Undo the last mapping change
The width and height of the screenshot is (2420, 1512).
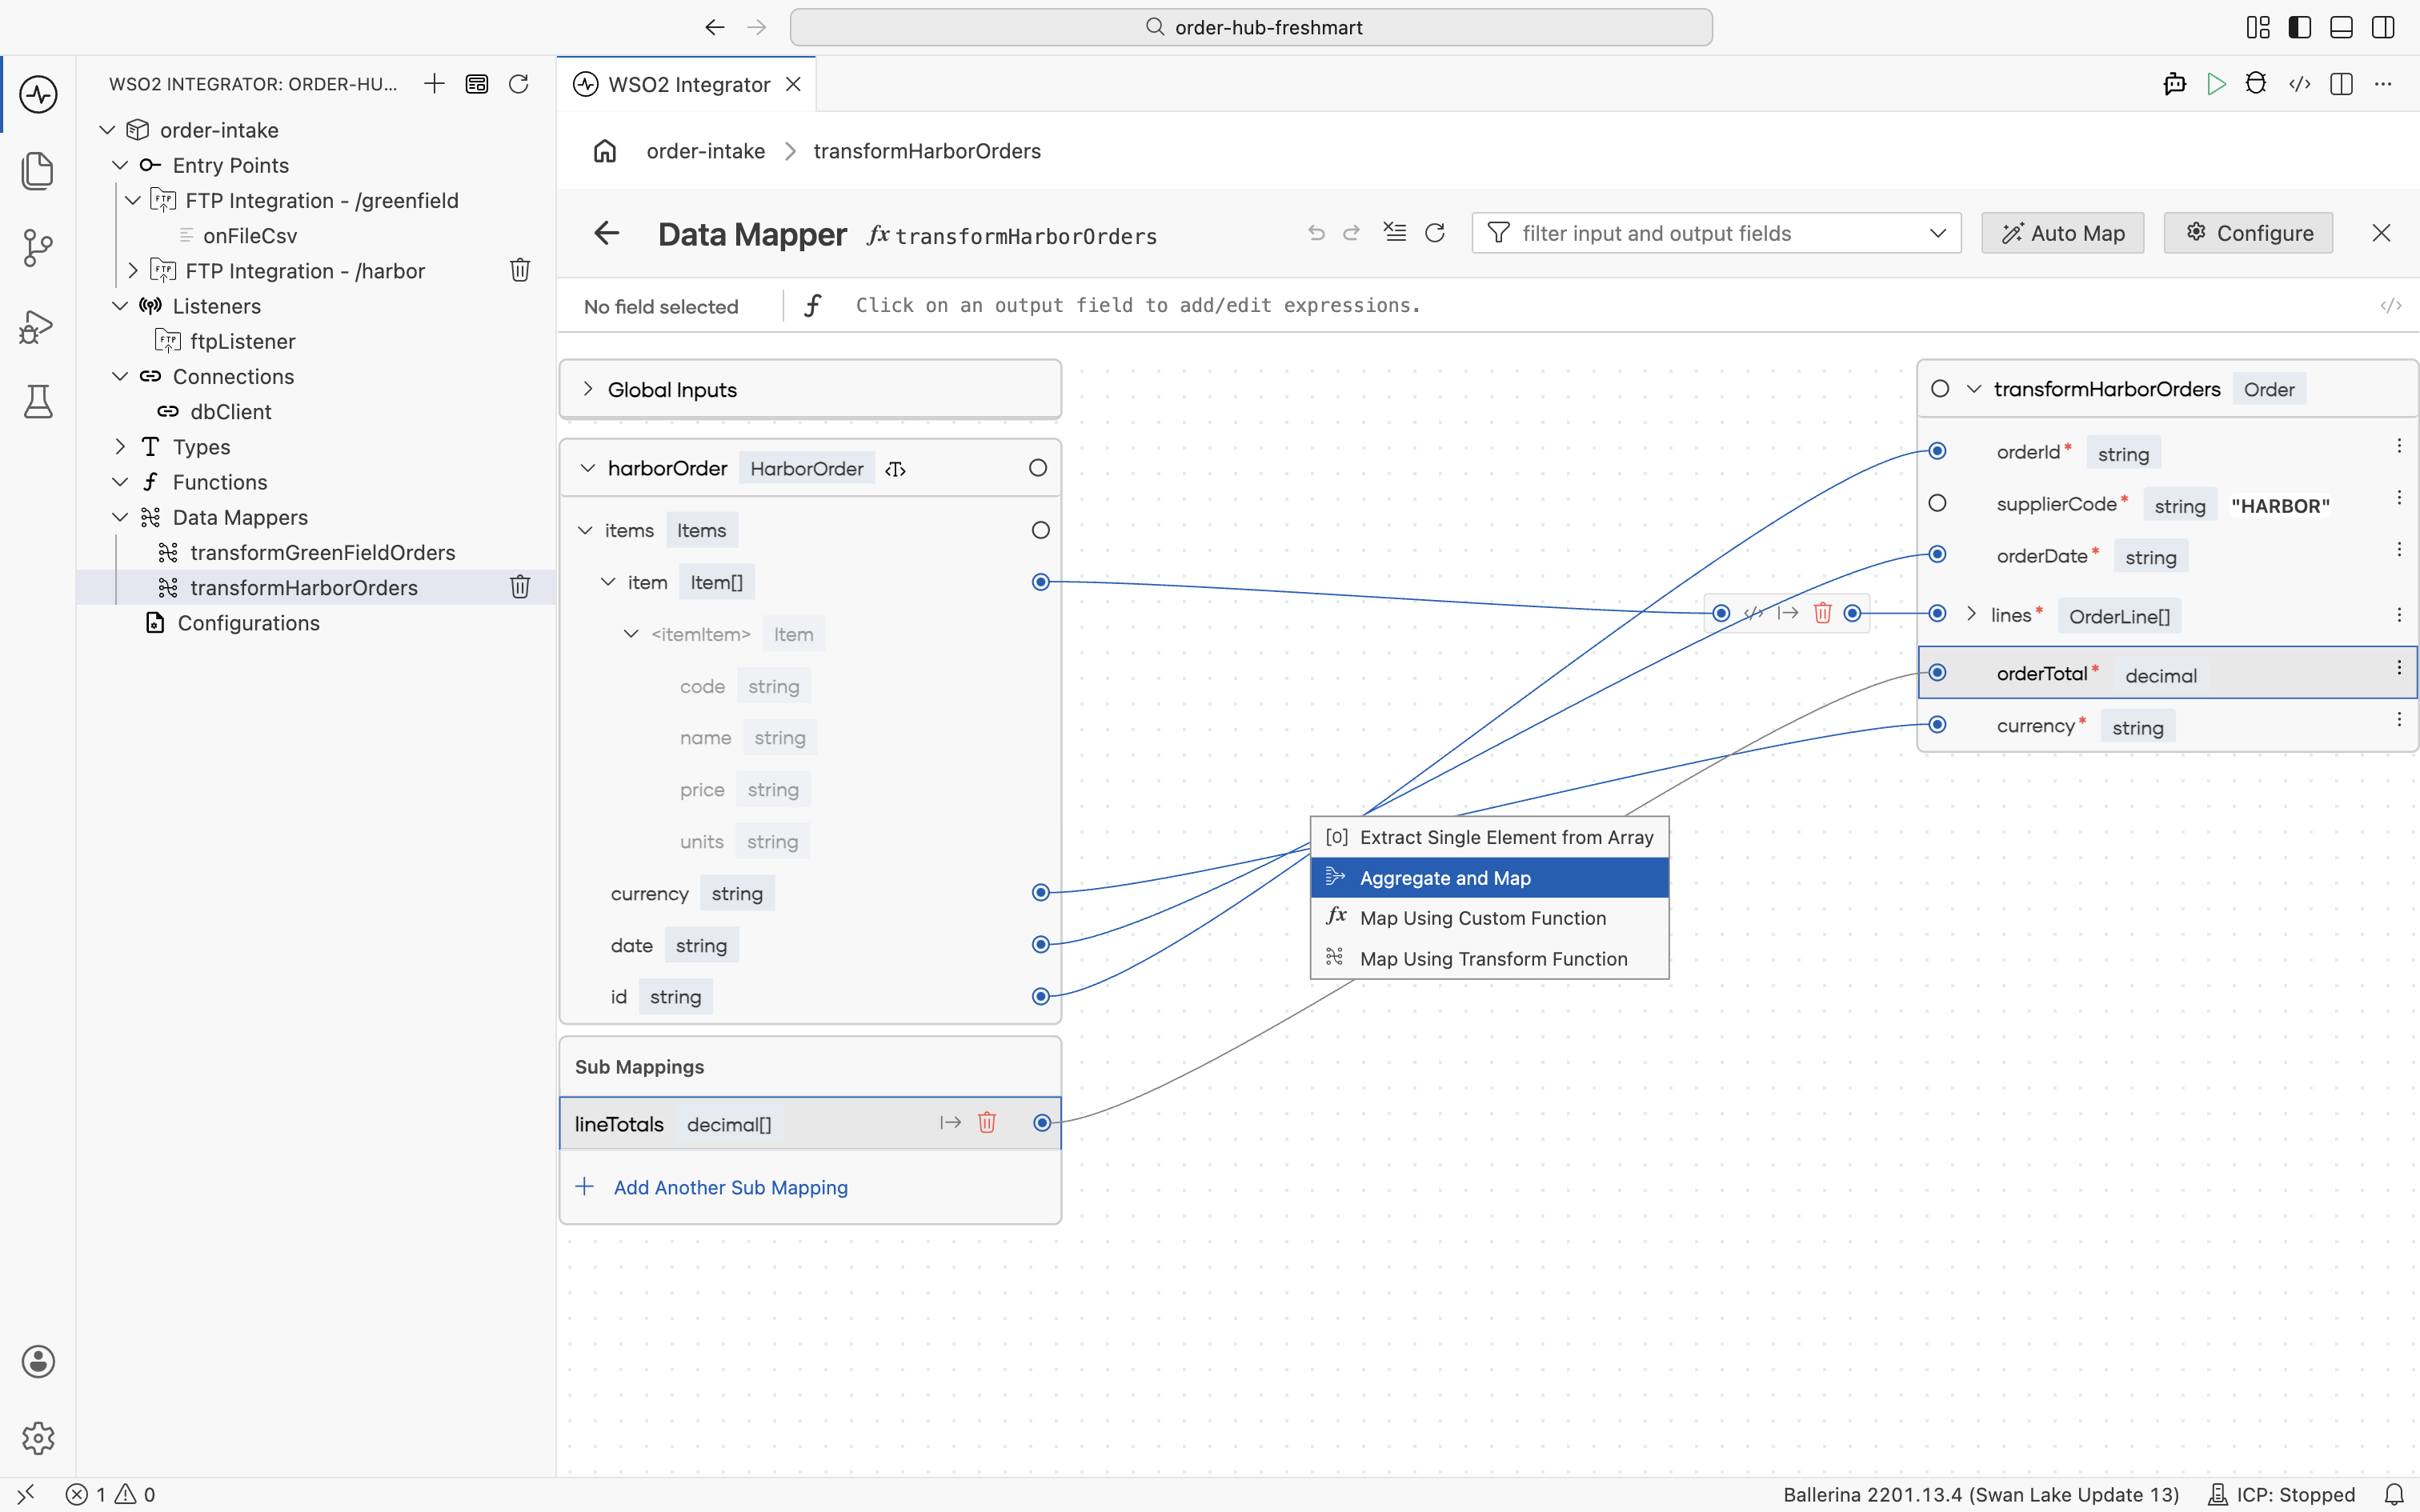(1316, 233)
